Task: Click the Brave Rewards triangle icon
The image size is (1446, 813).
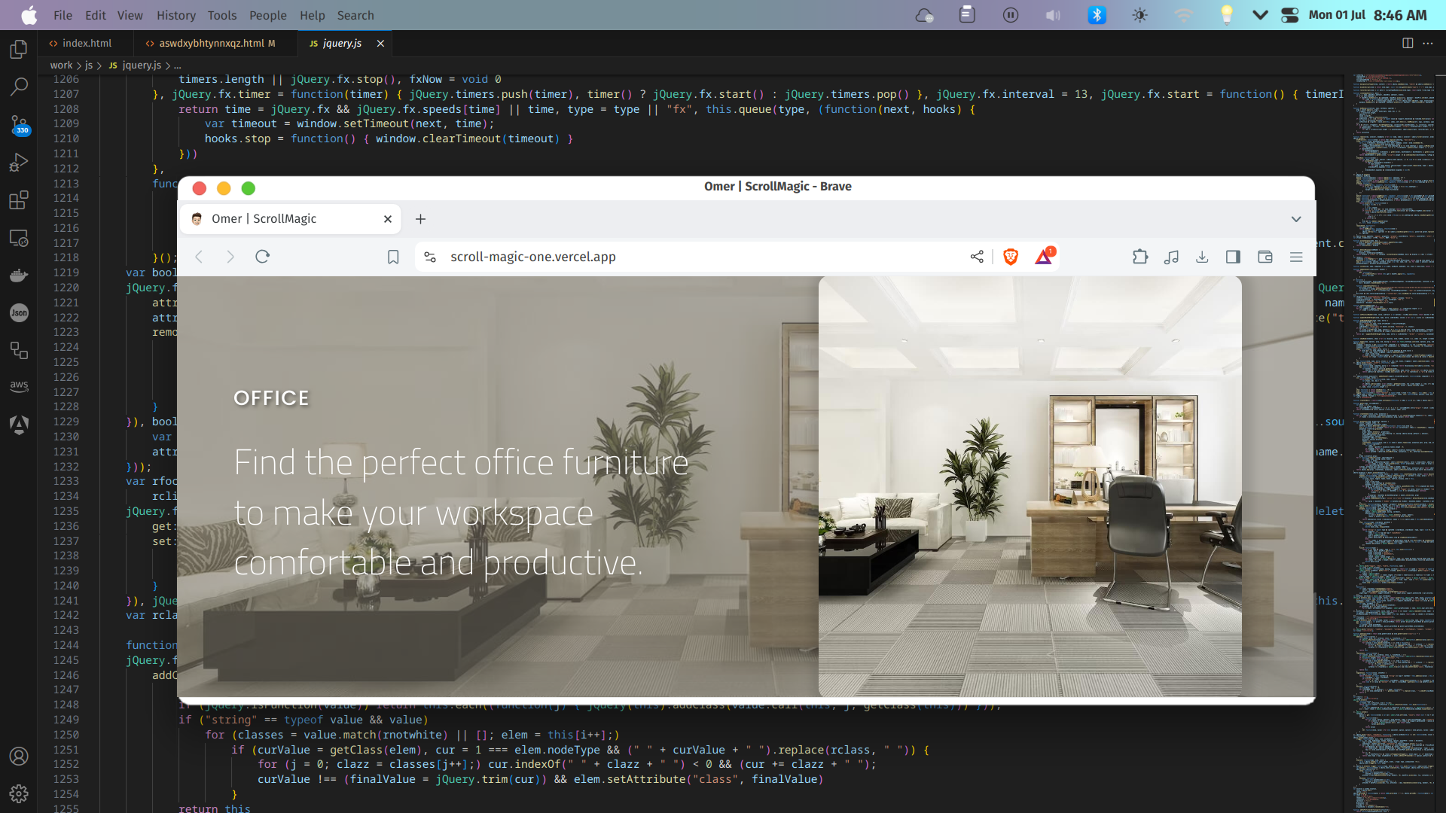Action: tap(1044, 257)
